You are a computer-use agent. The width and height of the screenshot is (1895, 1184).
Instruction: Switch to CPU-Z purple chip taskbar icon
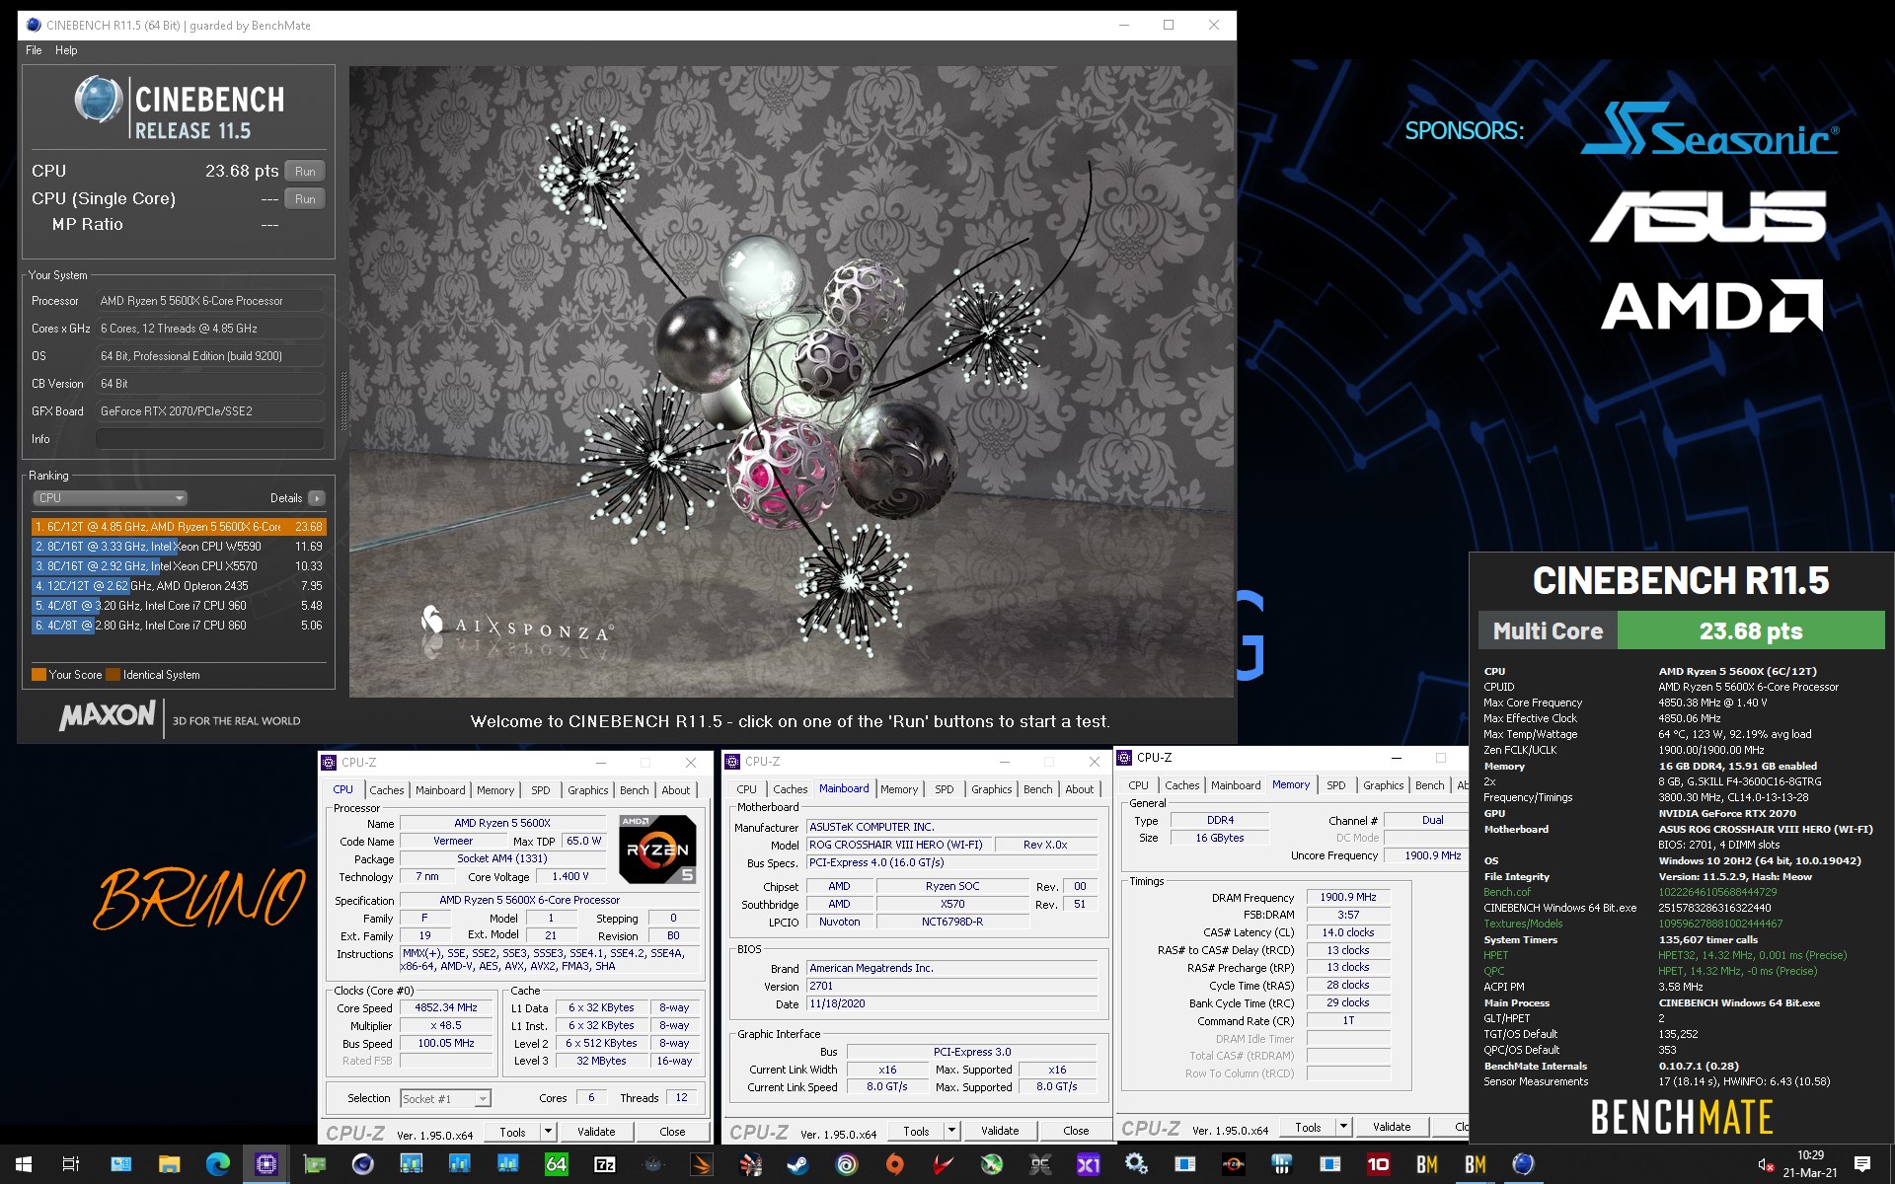[x=265, y=1164]
